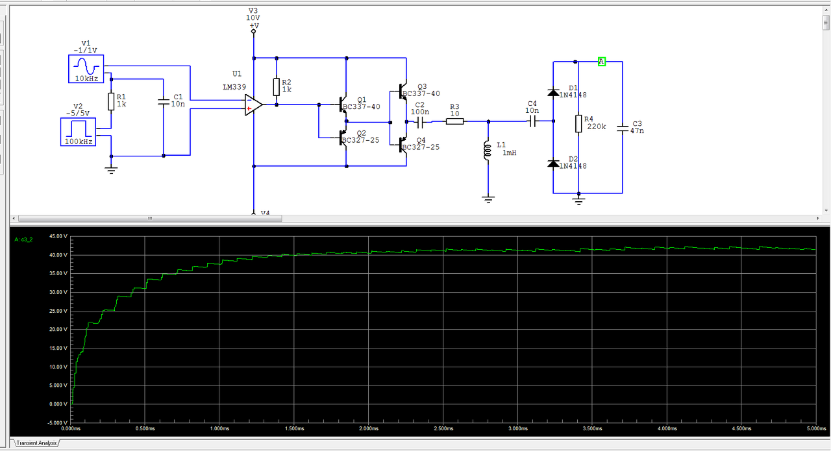
Task: Select the L1 1mH inductor coil
Action: tap(488, 151)
